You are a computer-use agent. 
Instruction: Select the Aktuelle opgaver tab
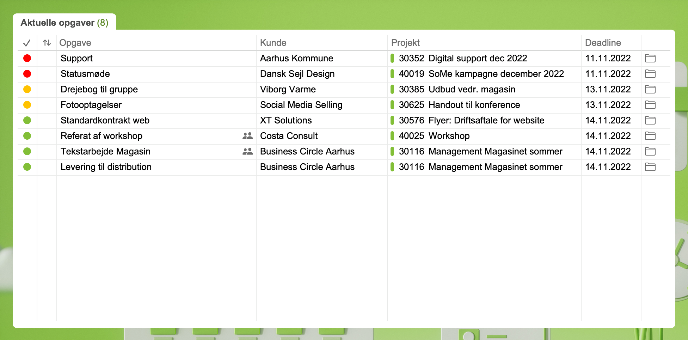coord(64,23)
